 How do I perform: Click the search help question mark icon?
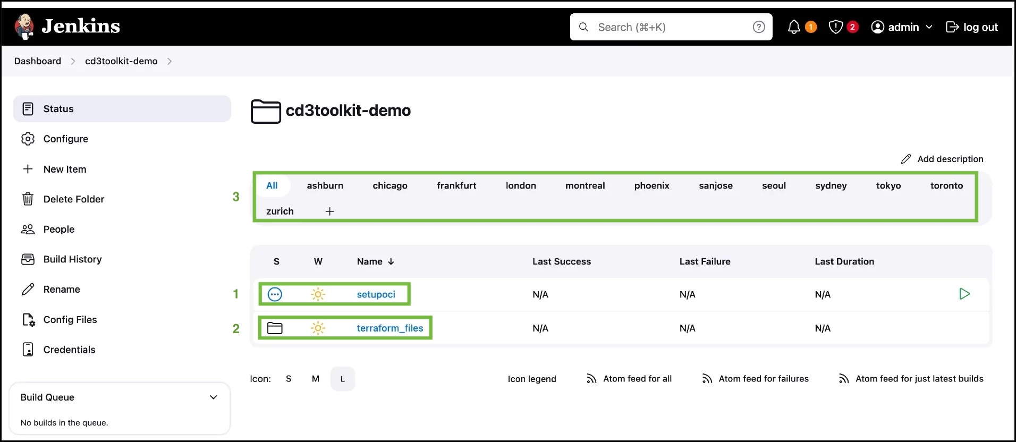[x=759, y=27]
